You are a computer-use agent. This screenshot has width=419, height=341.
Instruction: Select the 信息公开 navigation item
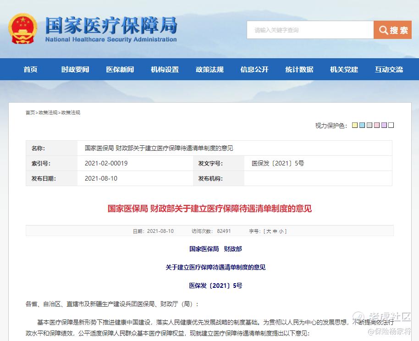click(x=254, y=70)
